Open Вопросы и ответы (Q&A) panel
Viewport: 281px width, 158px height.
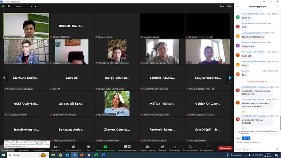click(73, 147)
